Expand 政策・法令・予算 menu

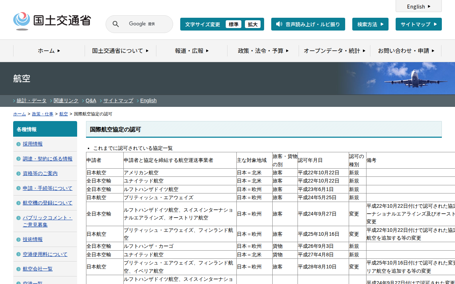coord(263,51)
